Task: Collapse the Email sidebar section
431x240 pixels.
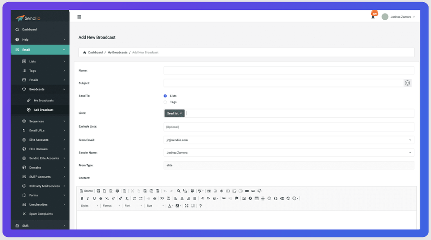Action: 40,50
